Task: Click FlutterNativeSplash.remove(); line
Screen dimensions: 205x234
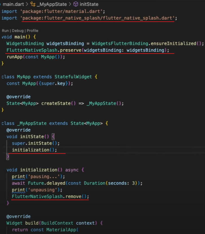Action: (x=50, y=196)
